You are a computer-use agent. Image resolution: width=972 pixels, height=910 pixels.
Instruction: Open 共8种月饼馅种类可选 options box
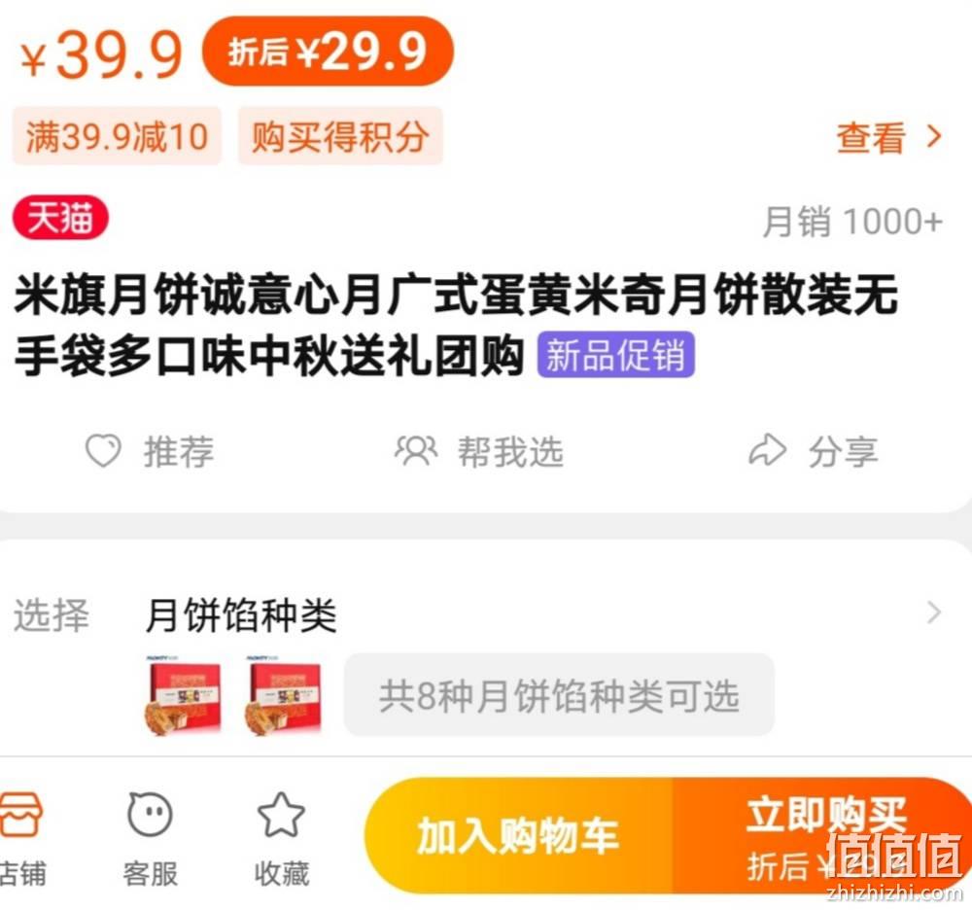559,695
